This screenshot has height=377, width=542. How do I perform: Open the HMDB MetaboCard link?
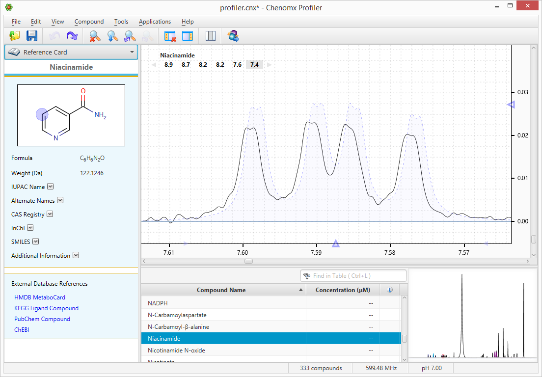40,297
